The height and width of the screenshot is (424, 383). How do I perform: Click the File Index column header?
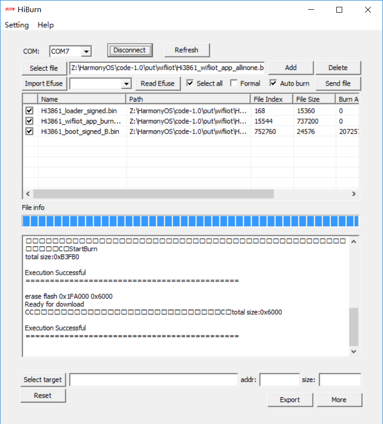[272, 99]
